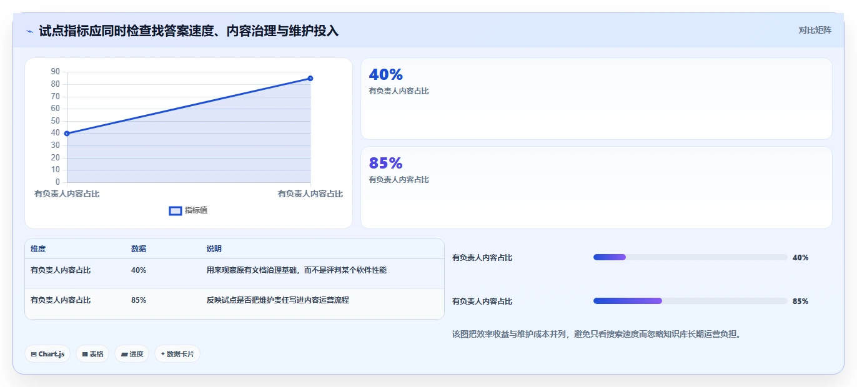Viewport: 857px width, 387px height.
Task: Click the 维度 table column header
Action: pos(38,249)
